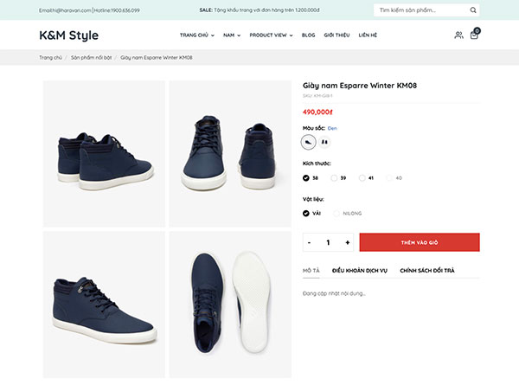The image size is (519, 385).
Task: Open the user account icon
Action: [458, 35]
